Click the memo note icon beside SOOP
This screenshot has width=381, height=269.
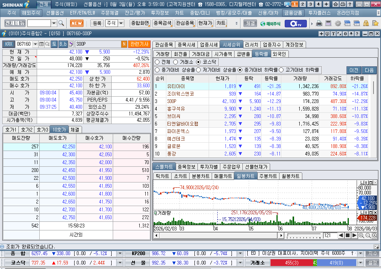tap(71, 44)
